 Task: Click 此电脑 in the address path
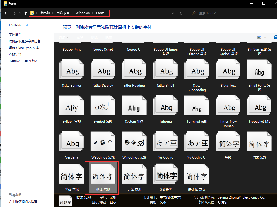45,13
